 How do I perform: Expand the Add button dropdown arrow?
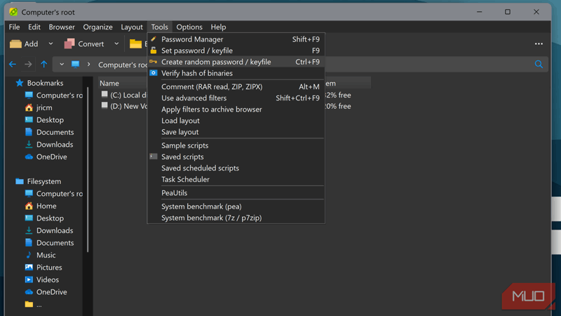(52, 44)
